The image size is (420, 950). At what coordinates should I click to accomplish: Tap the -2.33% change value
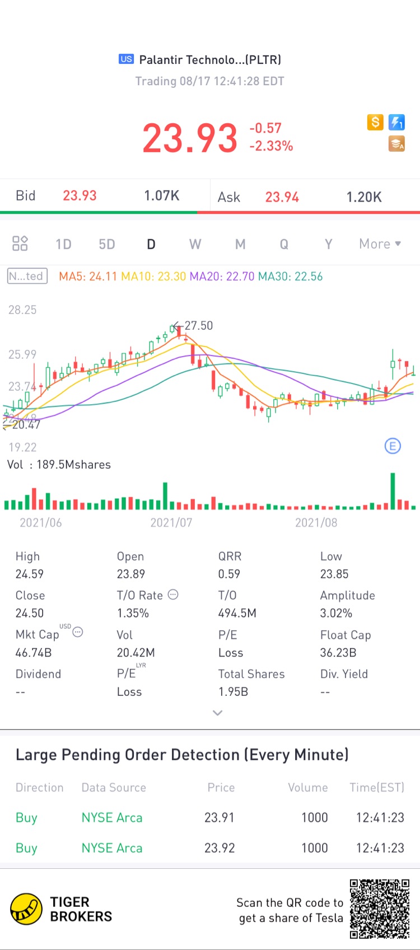coord(271,146)
